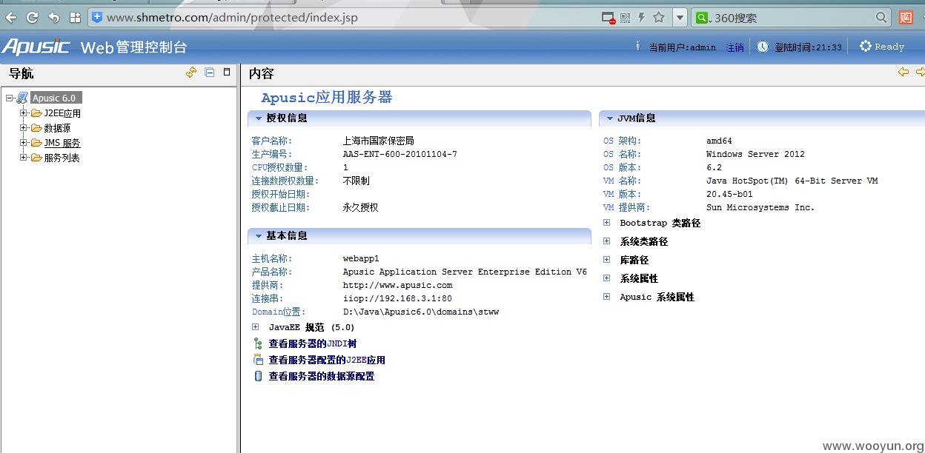Viewport: 925px width, 453px height.
Task: Click the magnifier search icon
Action: pos(881,17)
